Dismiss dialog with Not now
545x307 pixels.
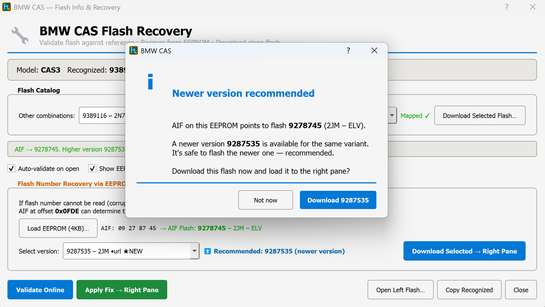(x=265, y=200)
